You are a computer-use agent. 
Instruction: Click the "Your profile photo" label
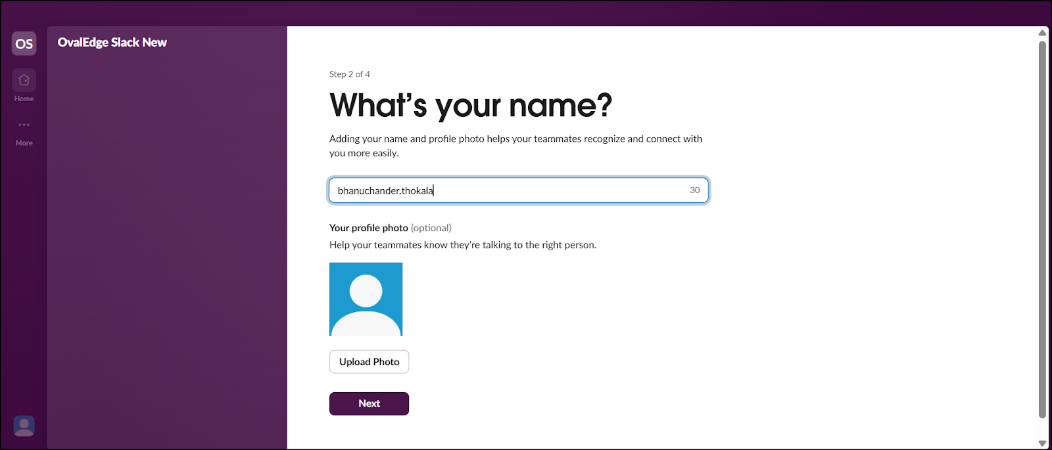(369, 228)
